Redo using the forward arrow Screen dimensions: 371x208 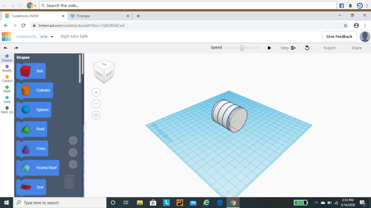(x=16, y=48)
